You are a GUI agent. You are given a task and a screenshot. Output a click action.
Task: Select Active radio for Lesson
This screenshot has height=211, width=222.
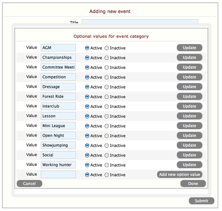click(x=87, y=116)
